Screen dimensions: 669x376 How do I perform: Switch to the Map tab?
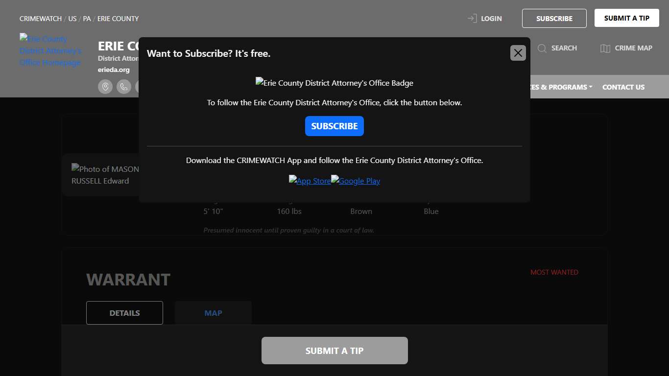[x=213, y=313]
